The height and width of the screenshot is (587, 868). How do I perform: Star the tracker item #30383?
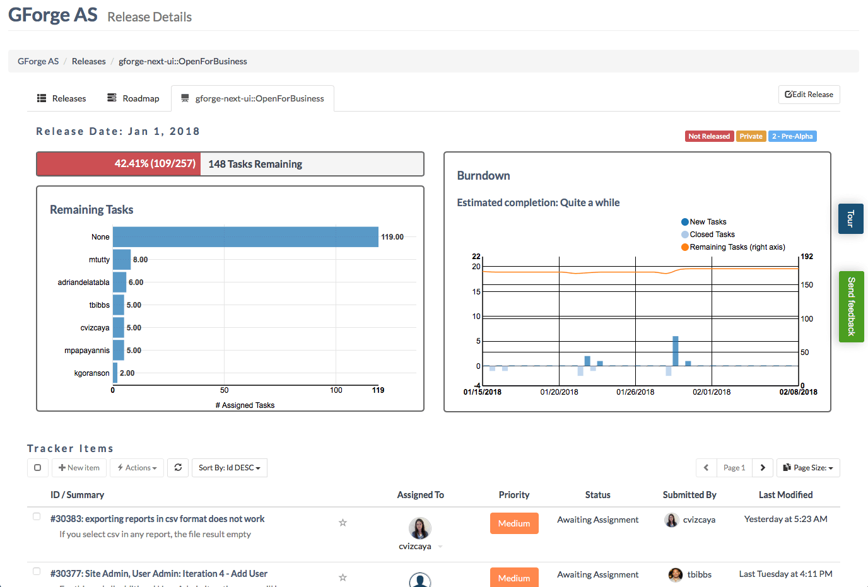(x=343, y=522)
